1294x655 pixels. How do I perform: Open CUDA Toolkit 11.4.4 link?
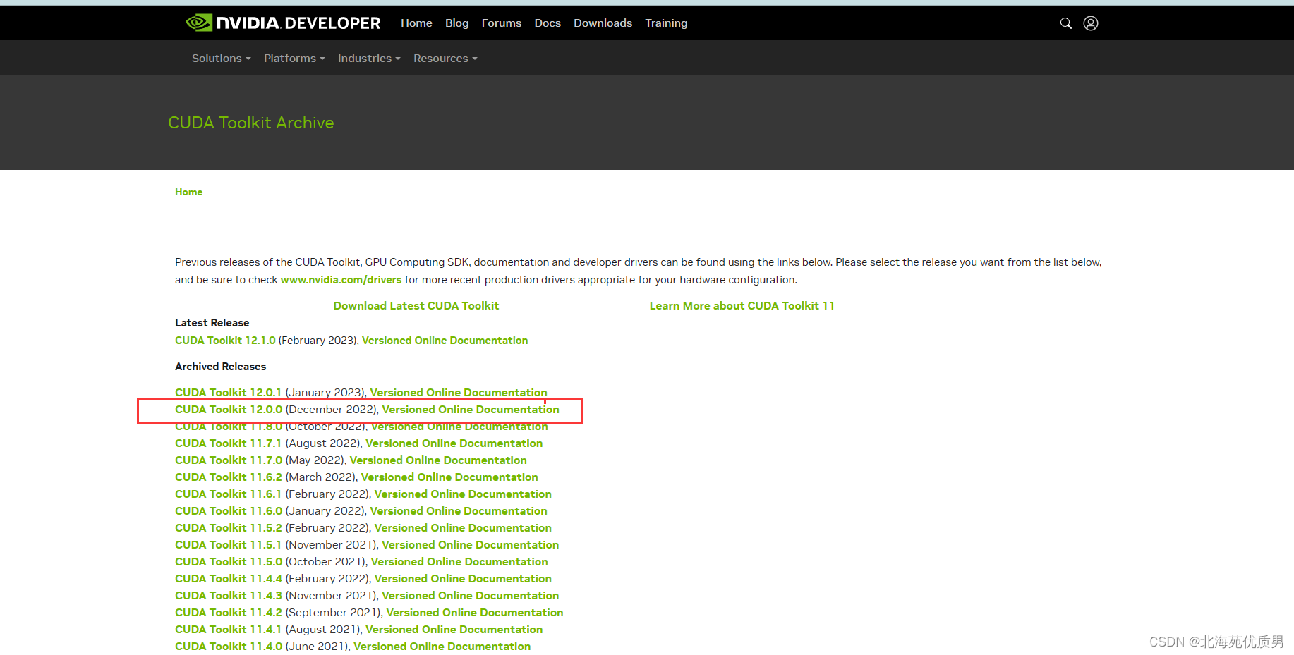point(229,579)
